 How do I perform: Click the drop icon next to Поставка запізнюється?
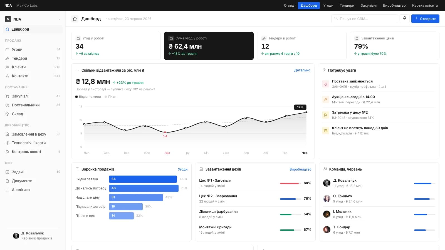[326, 84]
